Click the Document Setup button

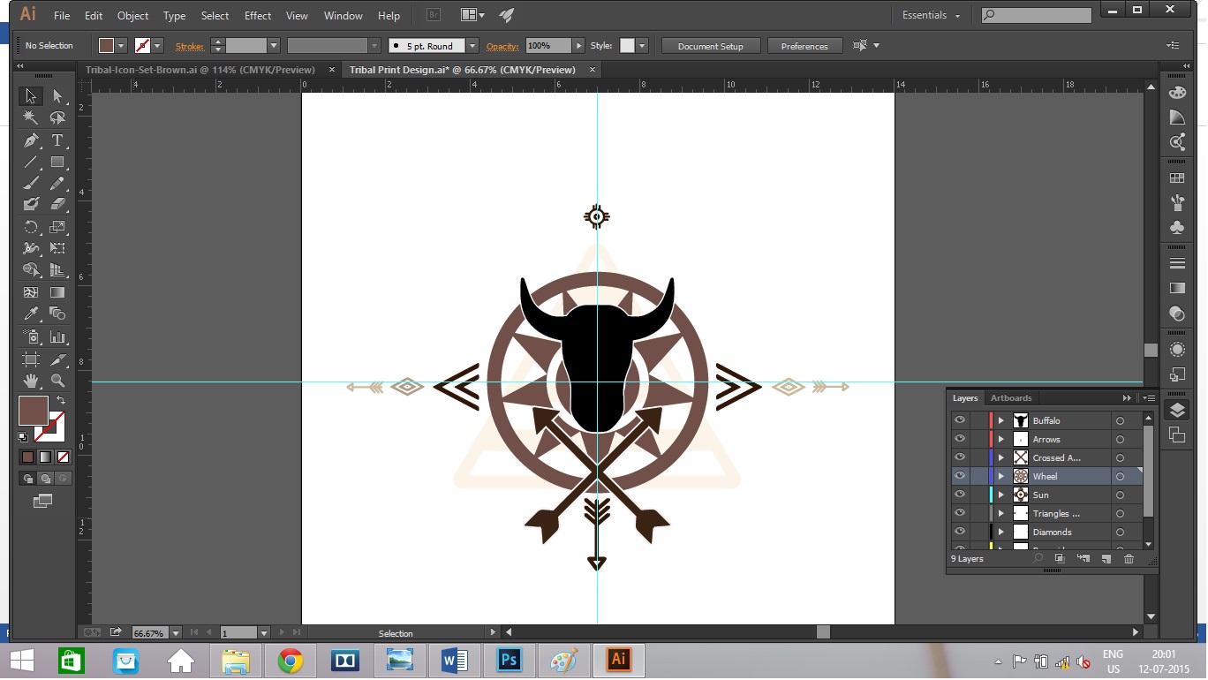click(x=711, y=46)
